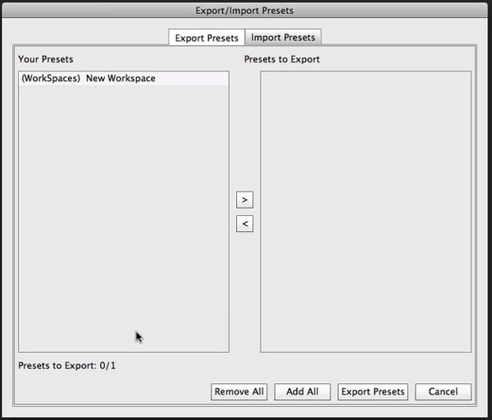Viewport: 492px width, 420px height.
Task: Click the right arrow move button
Action: point(244,200)
